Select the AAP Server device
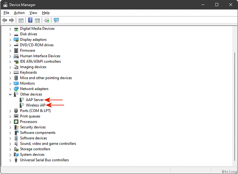Screen dimensions: 238x174 pyautogui.click(x=35, y=100)
